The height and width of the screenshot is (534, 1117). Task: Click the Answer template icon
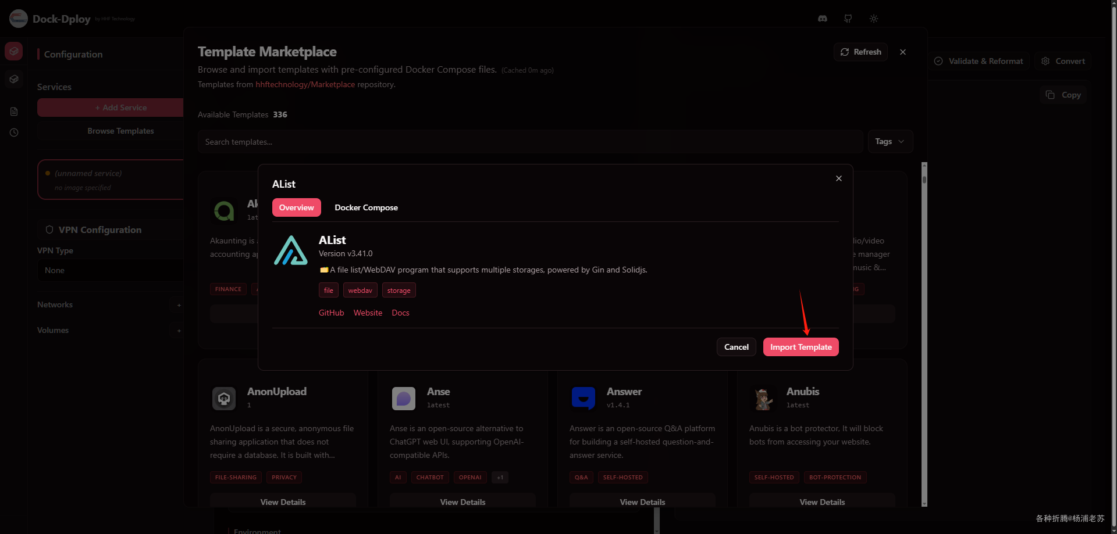[584, 399]
